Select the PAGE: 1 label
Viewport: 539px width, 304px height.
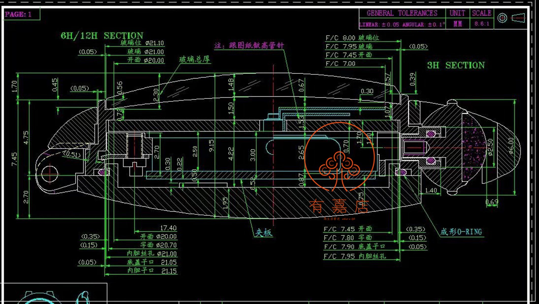[18, 14]
